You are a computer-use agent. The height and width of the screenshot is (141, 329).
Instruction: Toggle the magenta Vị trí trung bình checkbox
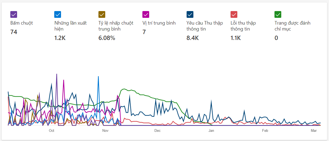[x=146, y=15]
